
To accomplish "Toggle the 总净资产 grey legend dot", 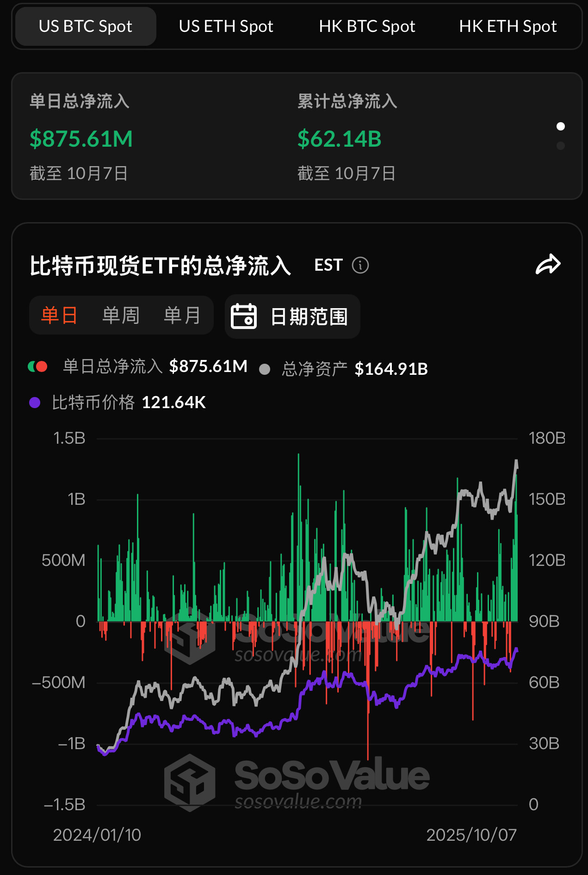I will (265, 369).
